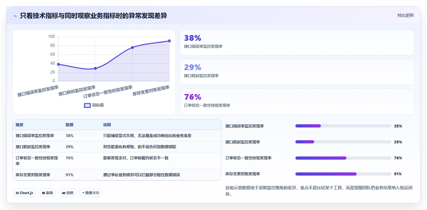
Task: Click the lightning icon beside the title
Action: (x=15, y=16)
